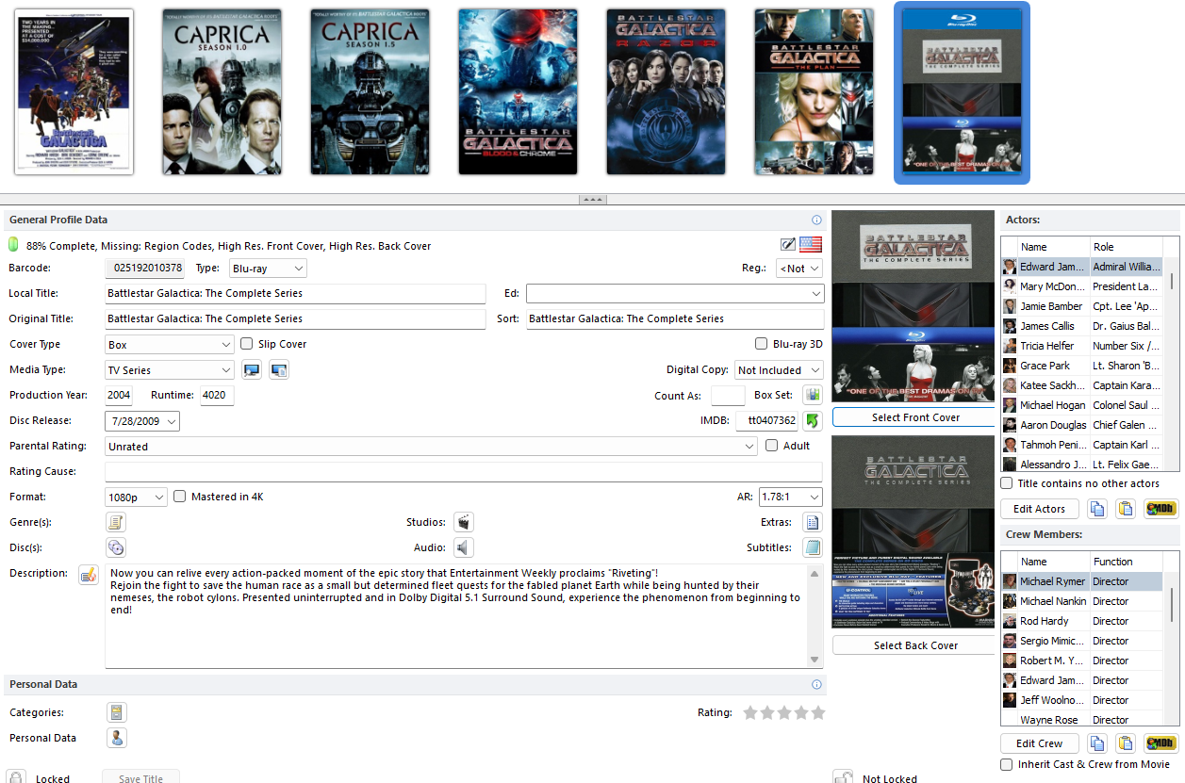
Task: Click the Local Title text field
Action: pos(295,294)
